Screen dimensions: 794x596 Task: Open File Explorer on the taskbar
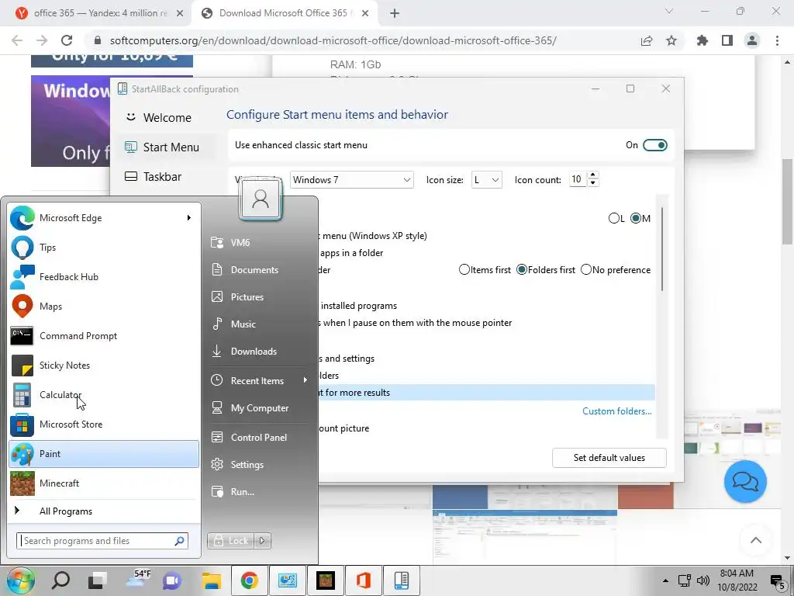[x=212, y=580]
